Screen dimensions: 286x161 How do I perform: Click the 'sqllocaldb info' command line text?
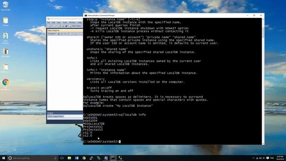click(x=132, y=114)
